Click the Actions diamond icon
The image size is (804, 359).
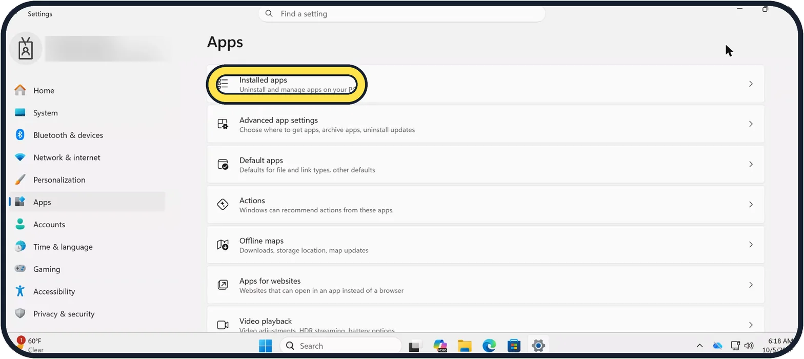(x=223, y=204)
